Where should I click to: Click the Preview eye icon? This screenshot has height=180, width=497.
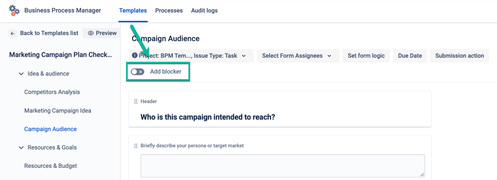(x=91, y=33)
